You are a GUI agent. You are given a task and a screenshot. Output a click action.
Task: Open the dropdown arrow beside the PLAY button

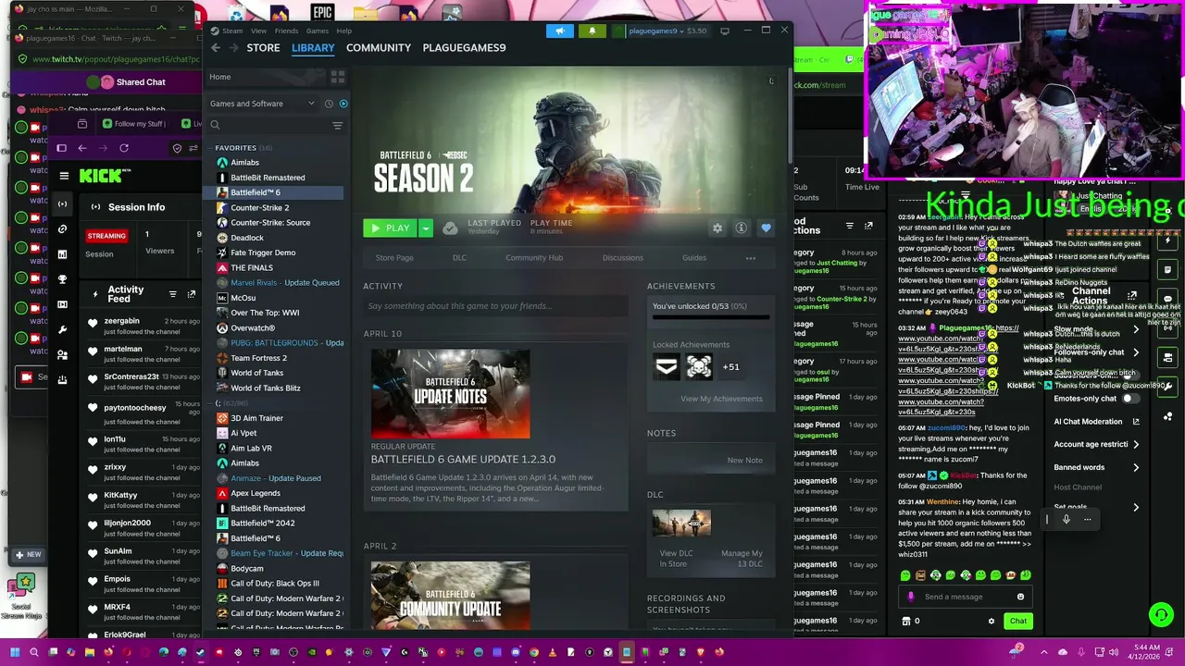coord(426,228)
